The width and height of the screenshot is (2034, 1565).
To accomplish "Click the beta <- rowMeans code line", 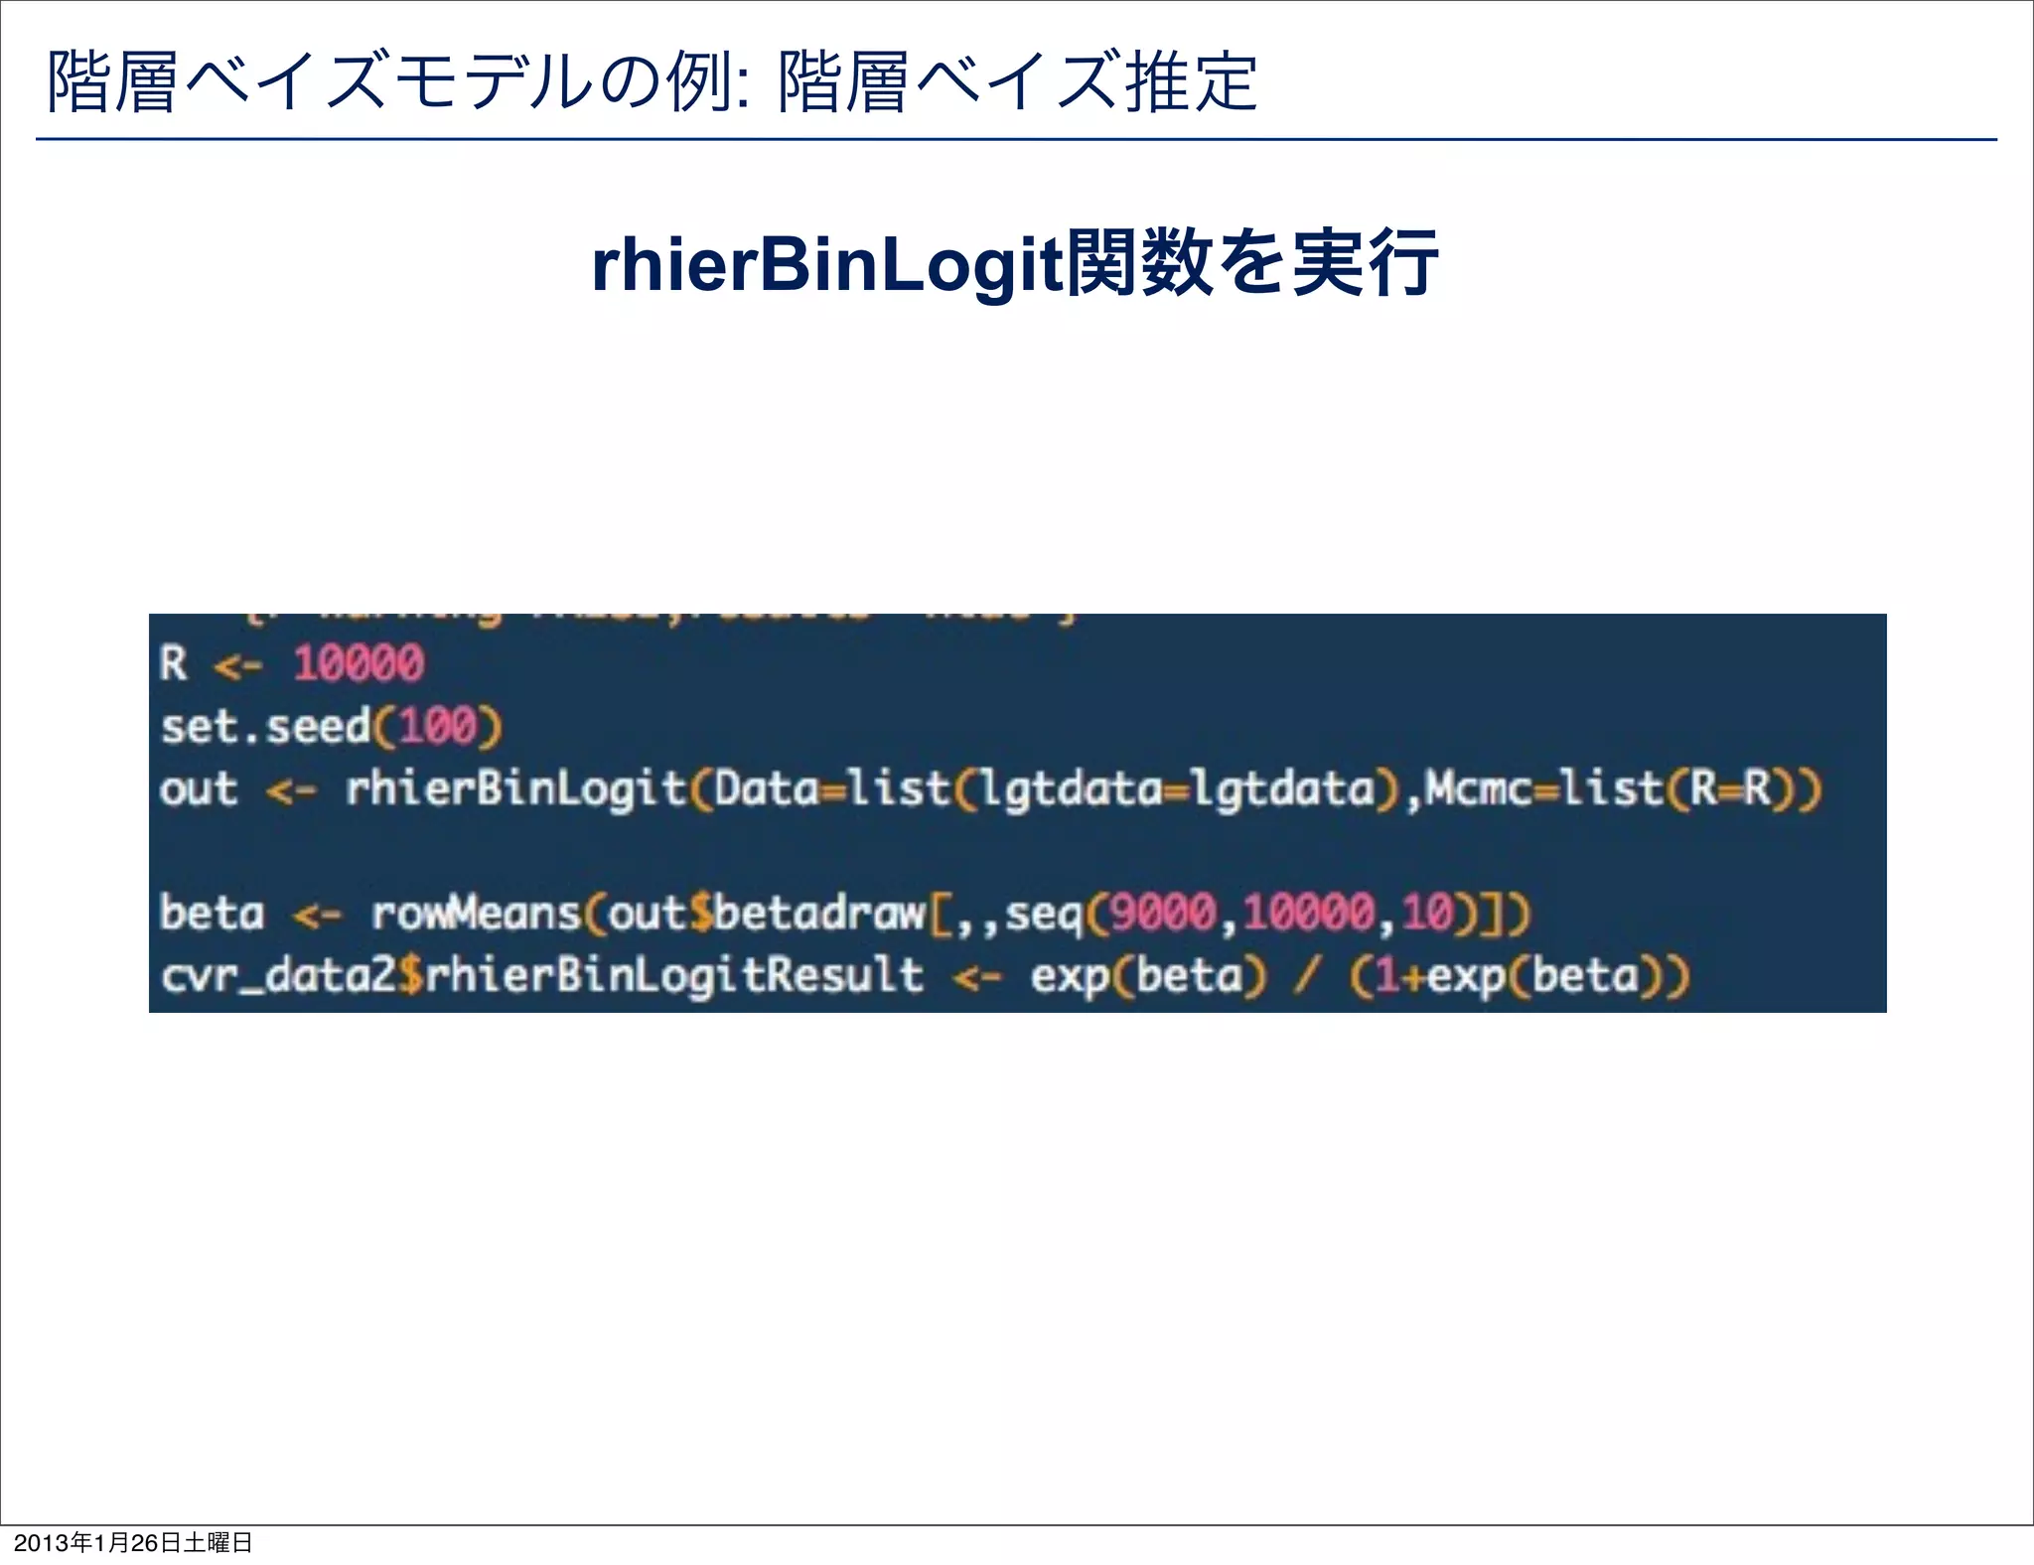I will click(x=846, y=914).
